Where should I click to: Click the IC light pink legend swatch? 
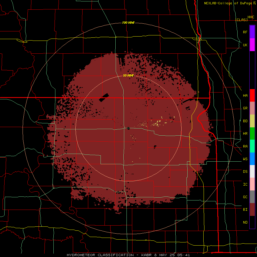coord(252,184)
